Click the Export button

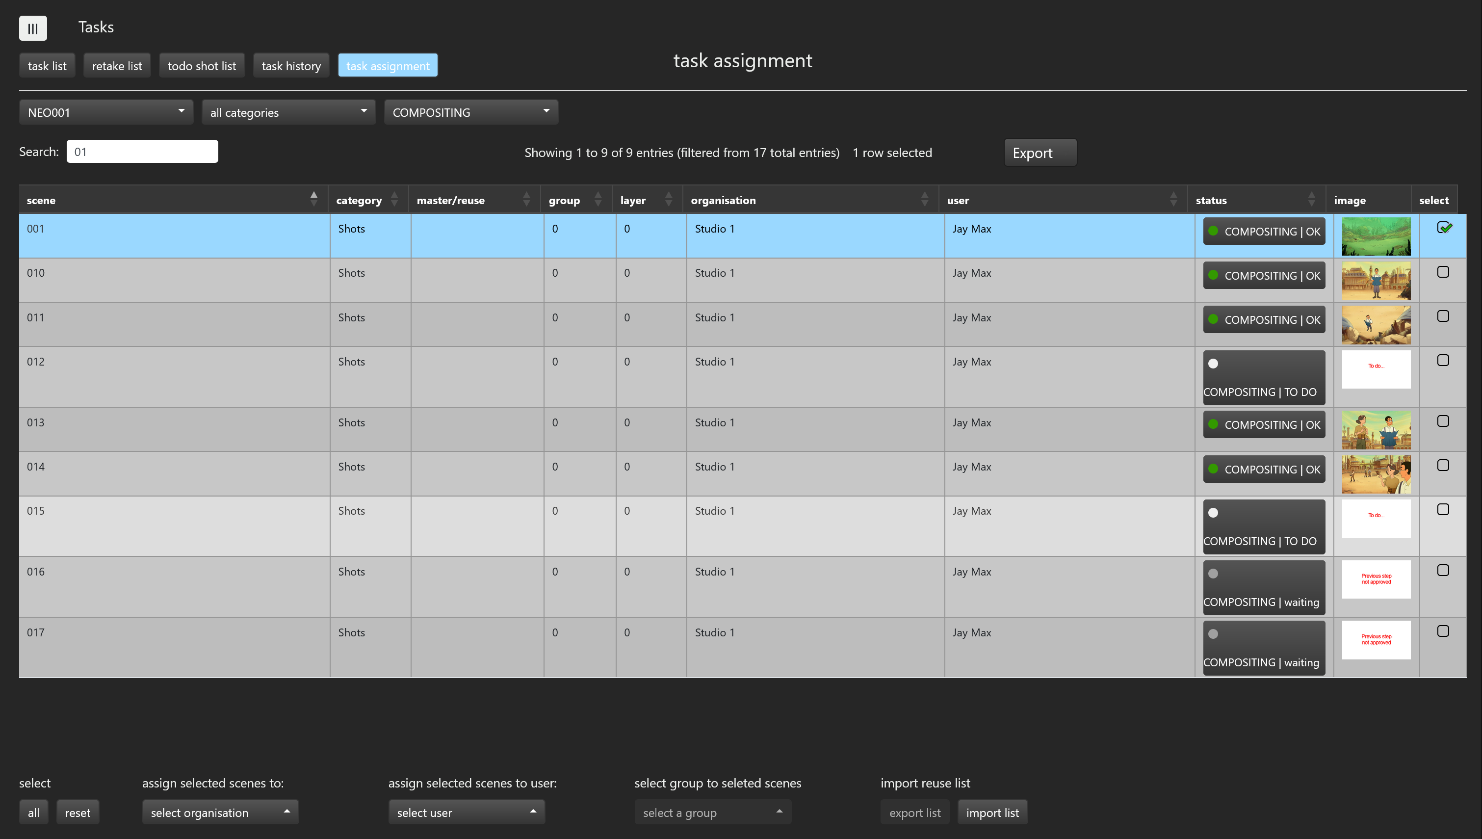(1040, 153)
